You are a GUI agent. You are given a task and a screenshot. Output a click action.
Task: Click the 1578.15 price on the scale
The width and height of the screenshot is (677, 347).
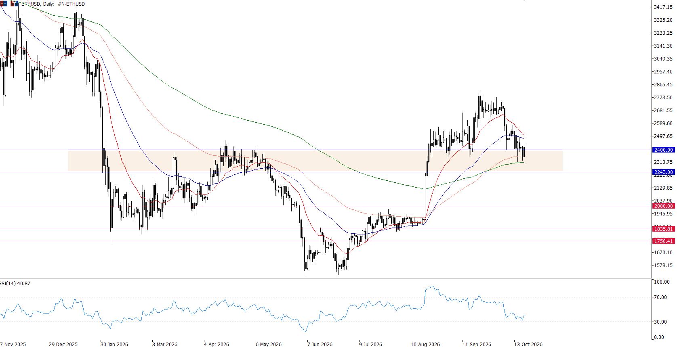pyautogui.click(x=663, y=265)
